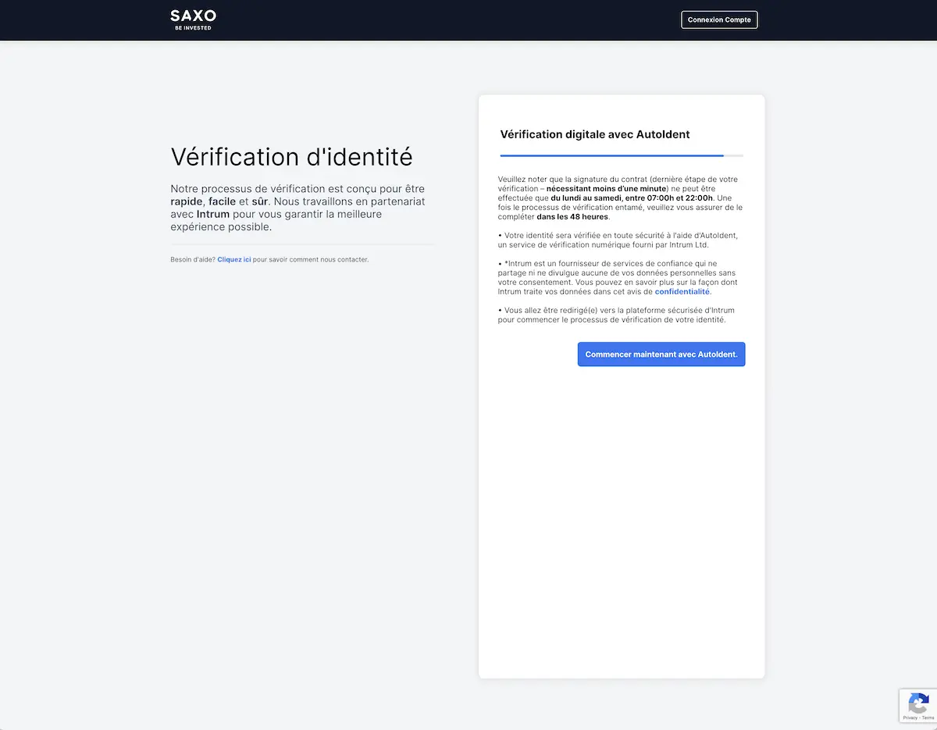
Task: Click the Terms link in reCAPTCHA badge
Action: 928,718
